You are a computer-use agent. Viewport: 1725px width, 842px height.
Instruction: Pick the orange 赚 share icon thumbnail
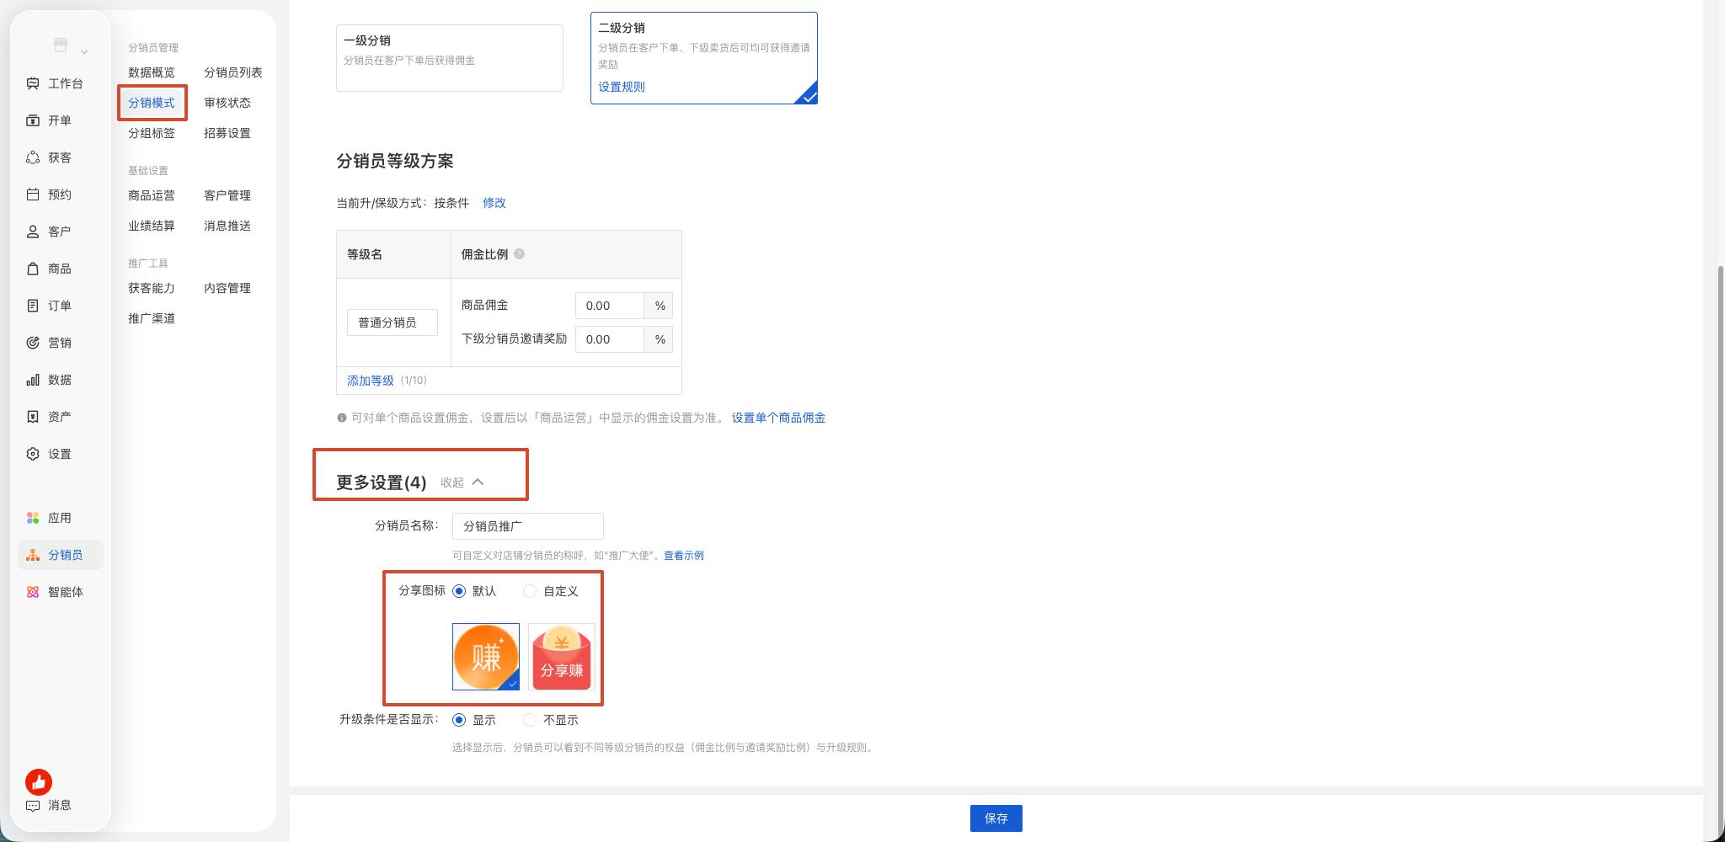[486, 657]
